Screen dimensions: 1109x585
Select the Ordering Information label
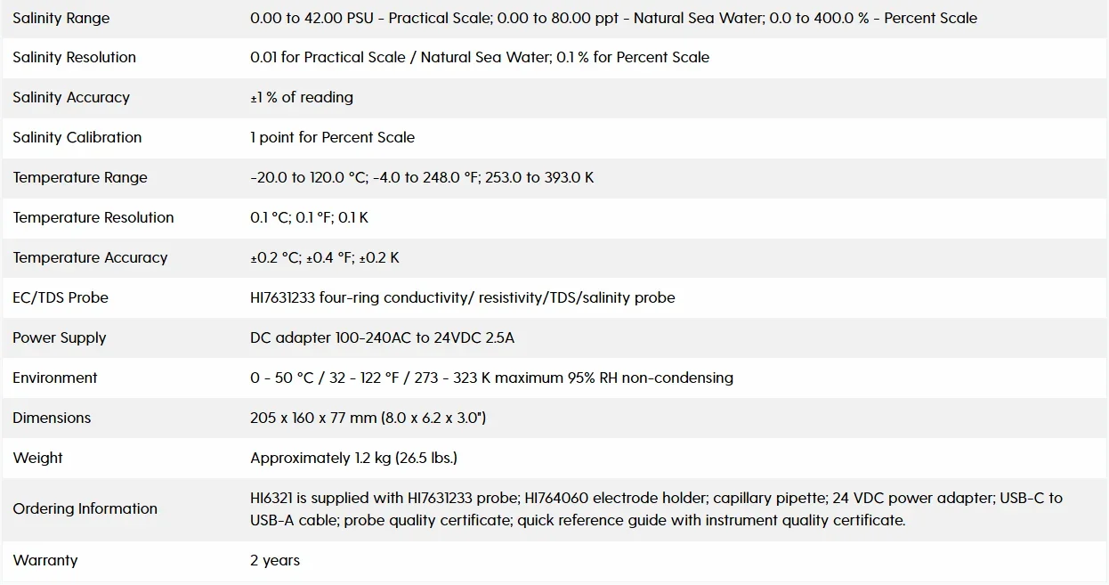tap(85, 508)
